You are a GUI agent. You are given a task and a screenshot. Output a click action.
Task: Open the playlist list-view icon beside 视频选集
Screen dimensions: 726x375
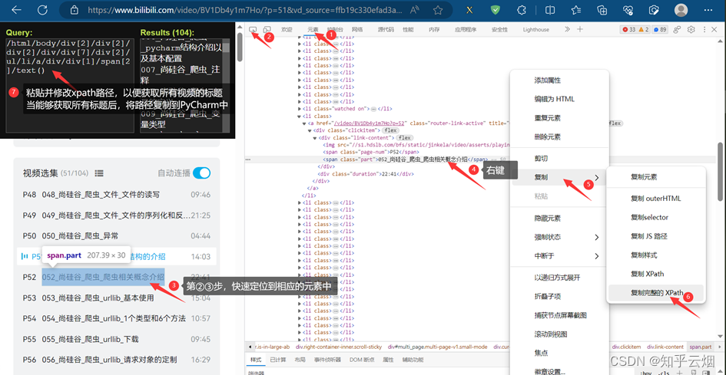pos(98,173)
